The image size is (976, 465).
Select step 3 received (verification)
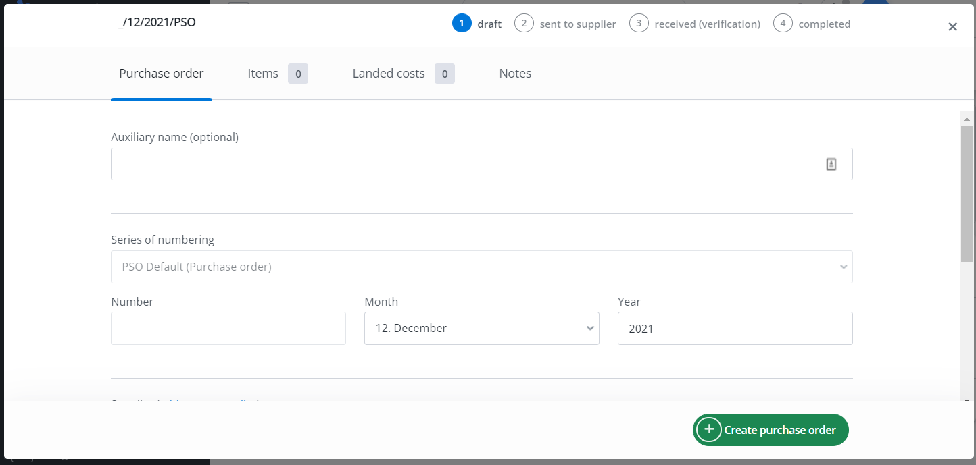click(x=695, y=24)
